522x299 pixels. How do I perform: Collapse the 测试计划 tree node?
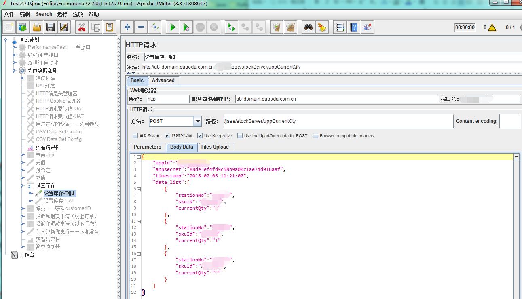(x=6, y=40)
